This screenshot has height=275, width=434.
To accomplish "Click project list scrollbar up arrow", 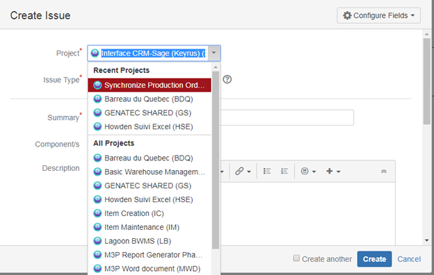I will pos(216,67).
